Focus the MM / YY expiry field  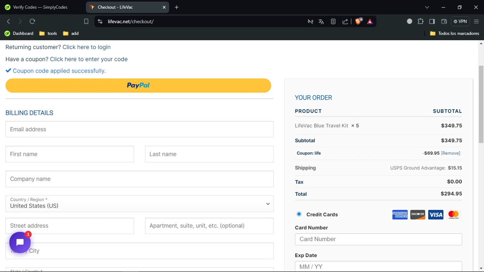point(378,267)
